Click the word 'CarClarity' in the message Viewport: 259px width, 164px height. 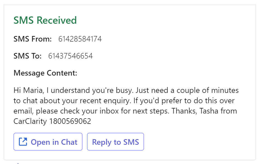30,121
